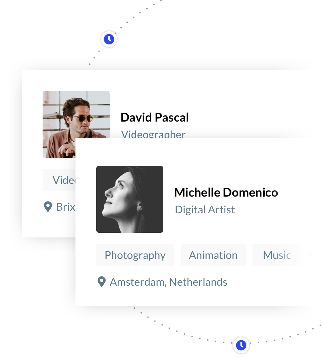
Task: Click the Brix location text
Action: (x=66, y=207)
